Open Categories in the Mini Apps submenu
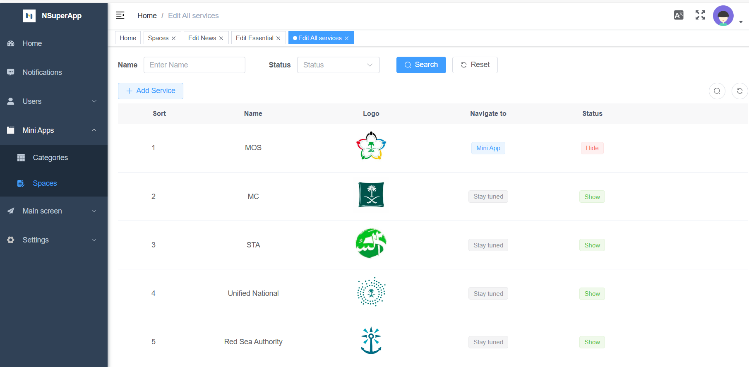This screenshot has width=749, height=367. coord(50,158)
